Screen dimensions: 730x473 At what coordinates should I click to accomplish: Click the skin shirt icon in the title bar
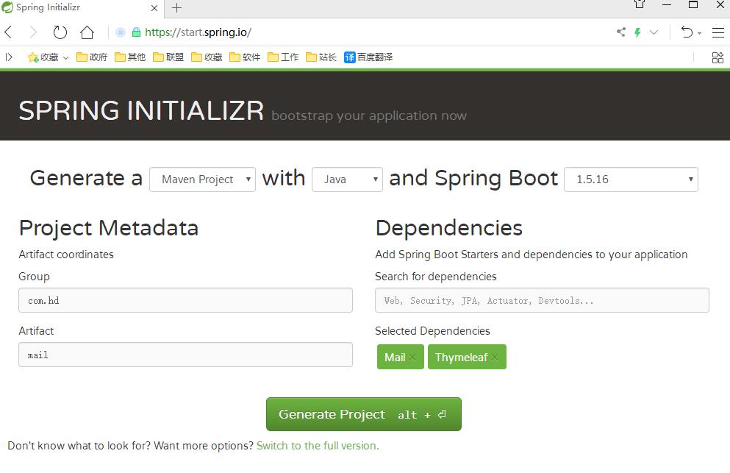640,4
